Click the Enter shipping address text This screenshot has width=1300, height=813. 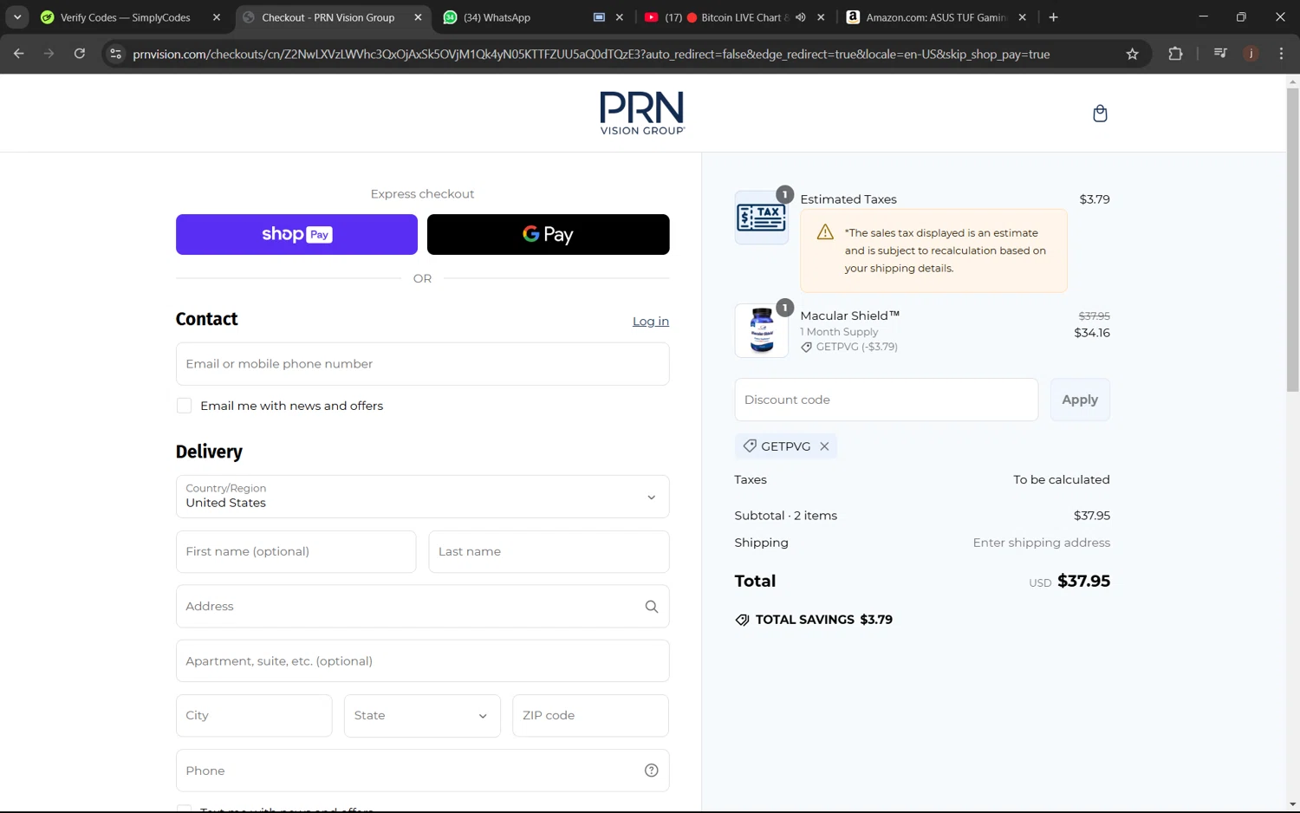[x=1041, y=543]
